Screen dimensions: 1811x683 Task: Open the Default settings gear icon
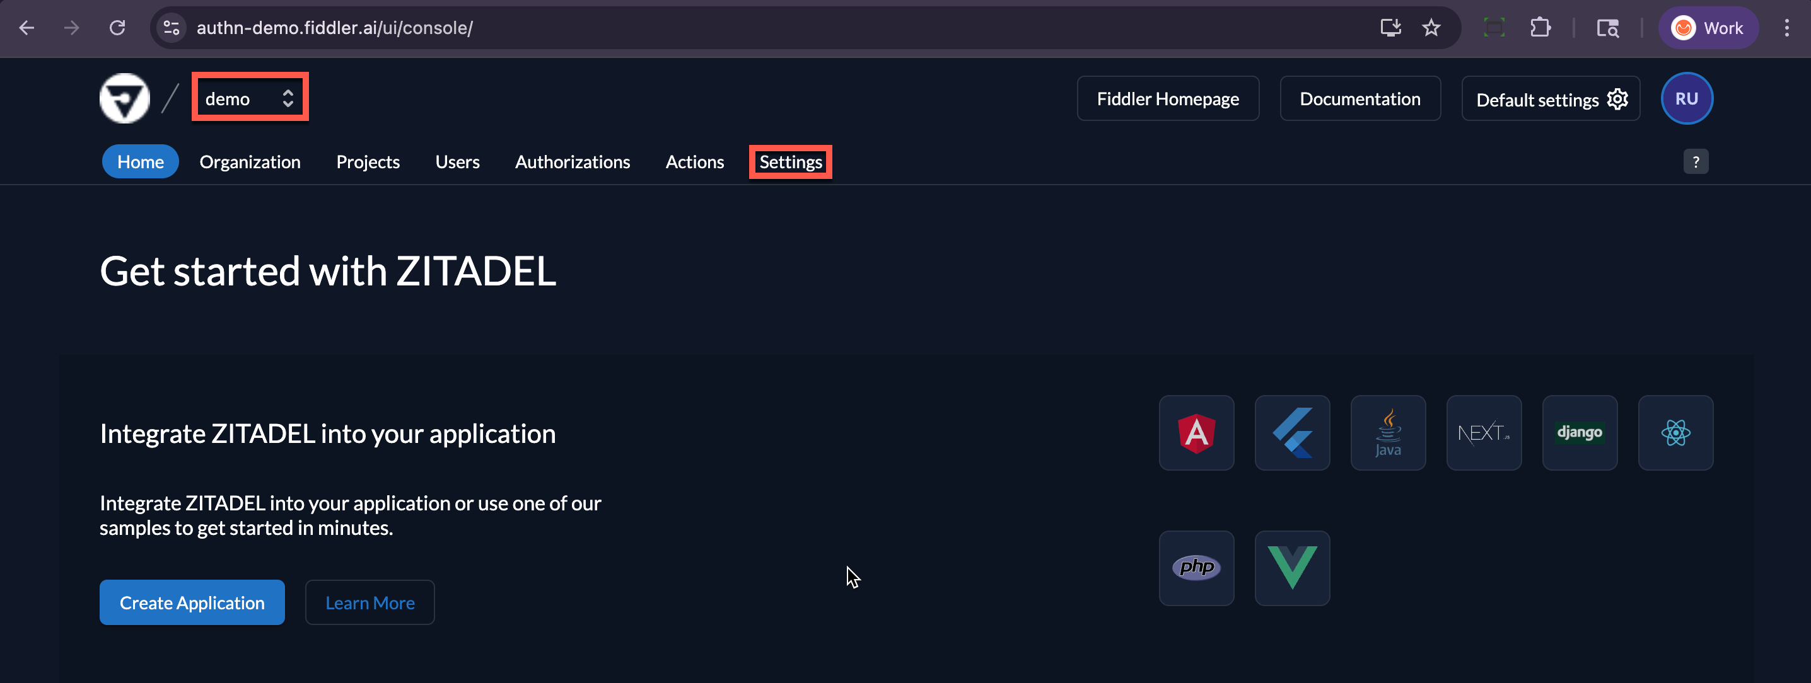pyautogui.click(x=1617, y=99)
